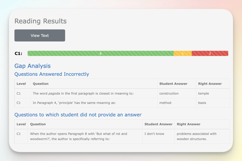Click the red segment of the C1 bar

(x=210, y=54)
